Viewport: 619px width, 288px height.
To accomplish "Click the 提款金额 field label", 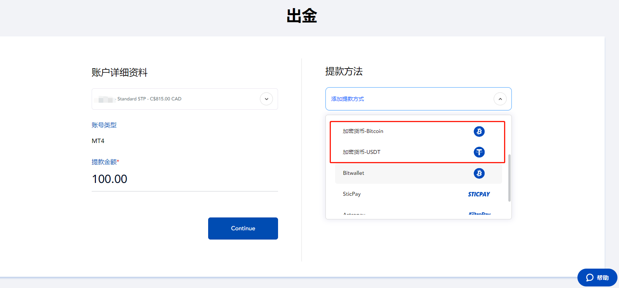I will [x=104, y=162].
